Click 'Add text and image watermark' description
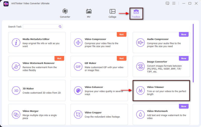Image resolution: width=201 pixels, height=127 pixels. pyautogui.click(x=166, y=117)
